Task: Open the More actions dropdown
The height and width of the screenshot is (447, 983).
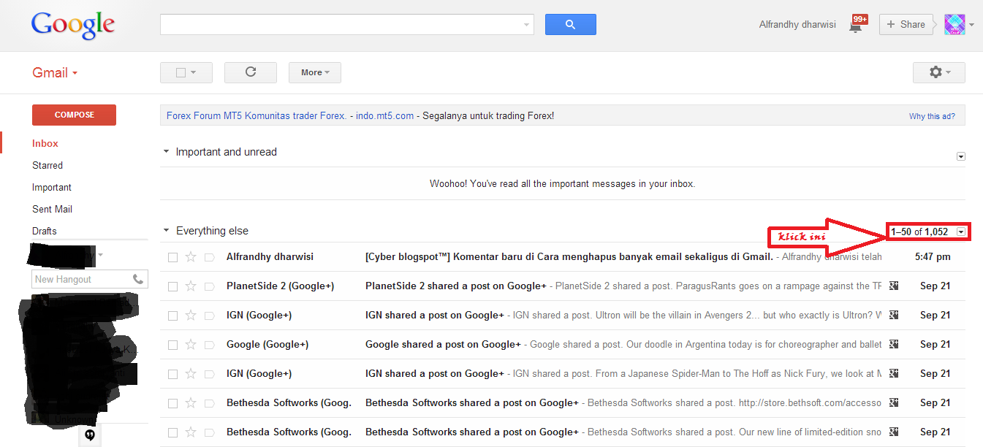Action: point(314,72)
